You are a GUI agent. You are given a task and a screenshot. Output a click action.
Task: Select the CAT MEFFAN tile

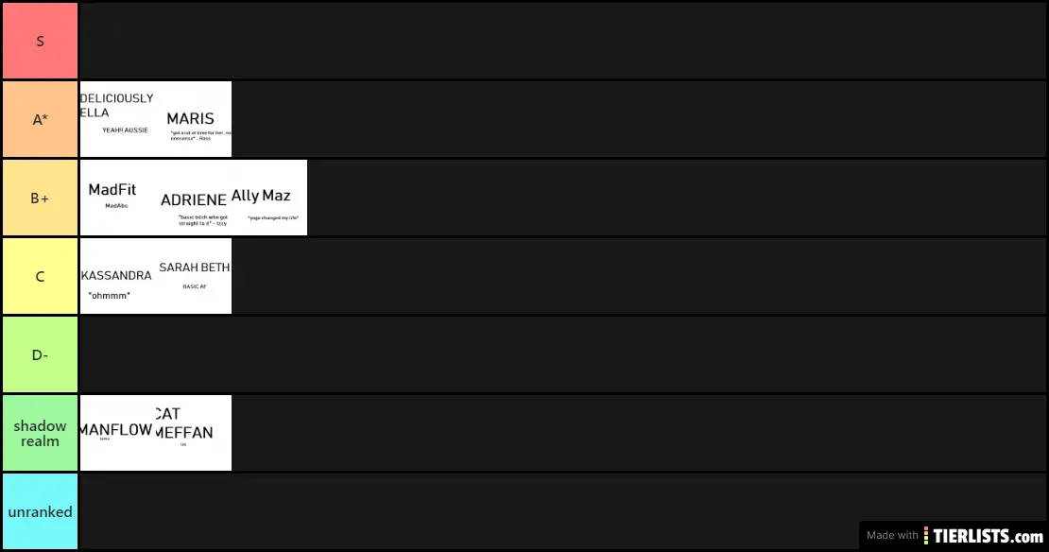[194, 433]
